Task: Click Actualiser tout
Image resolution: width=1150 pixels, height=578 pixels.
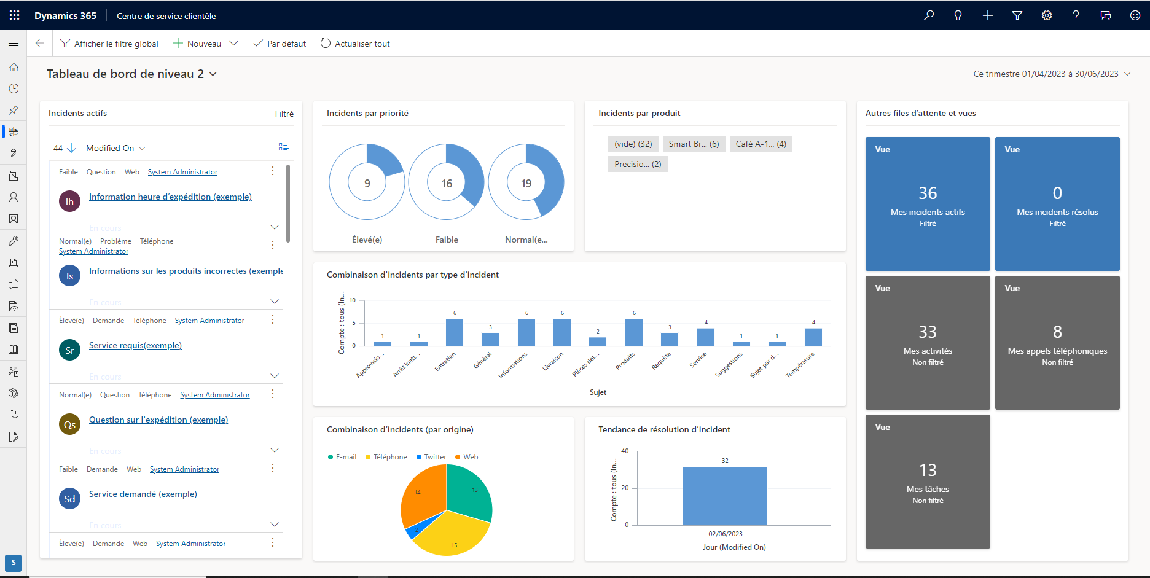Action: tap(355, 44)
